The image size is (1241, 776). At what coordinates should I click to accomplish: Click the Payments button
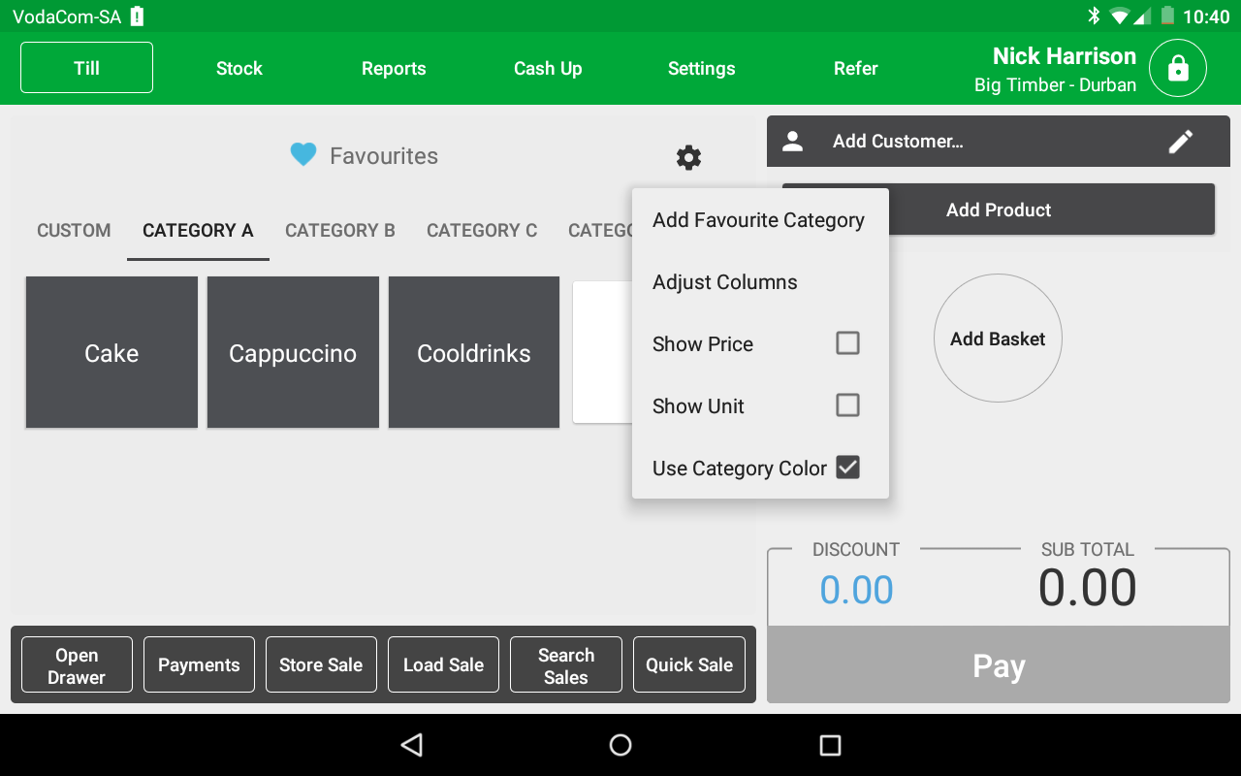coord(199,665)
